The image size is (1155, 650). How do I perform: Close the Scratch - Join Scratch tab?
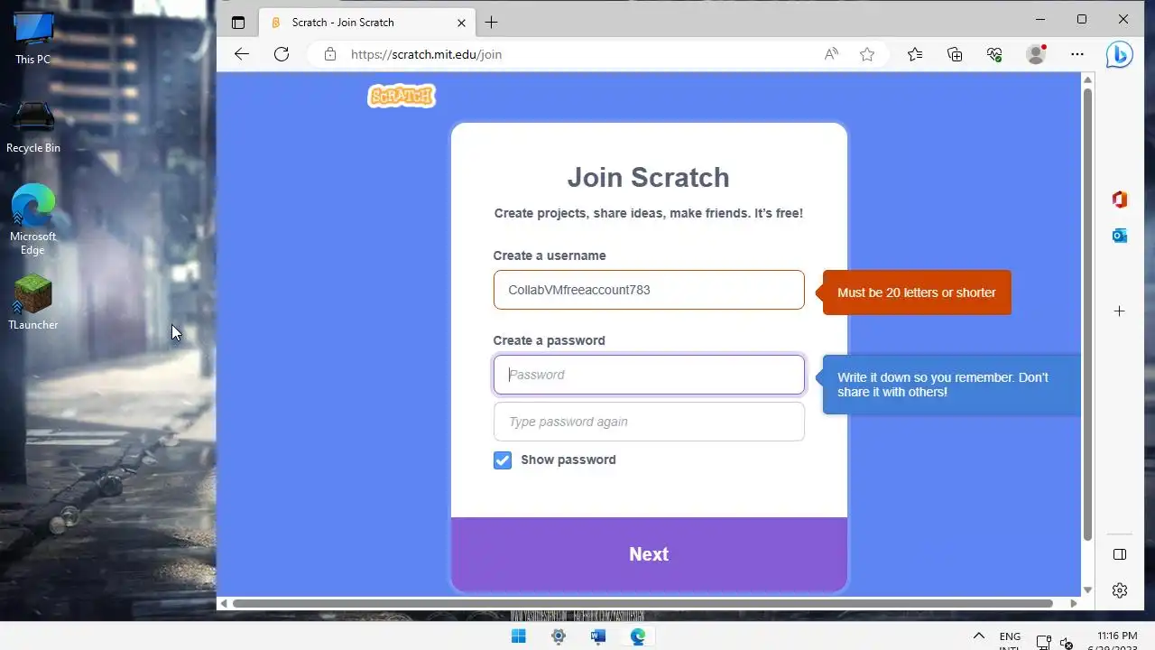[x=462, y=23]
